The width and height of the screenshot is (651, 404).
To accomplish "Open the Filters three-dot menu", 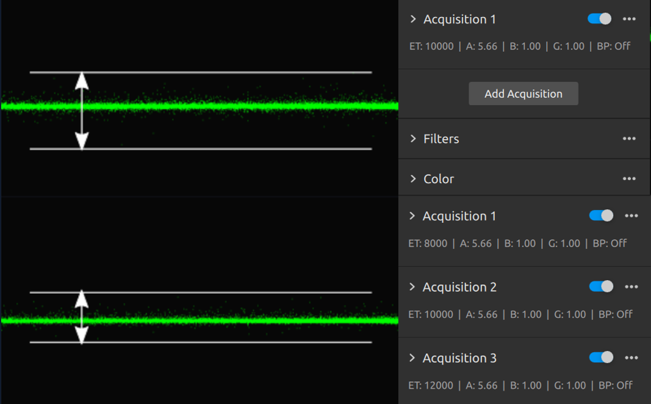I will click(629, 139).
